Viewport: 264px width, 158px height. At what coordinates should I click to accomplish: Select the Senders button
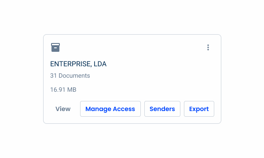tap(162, 109)
